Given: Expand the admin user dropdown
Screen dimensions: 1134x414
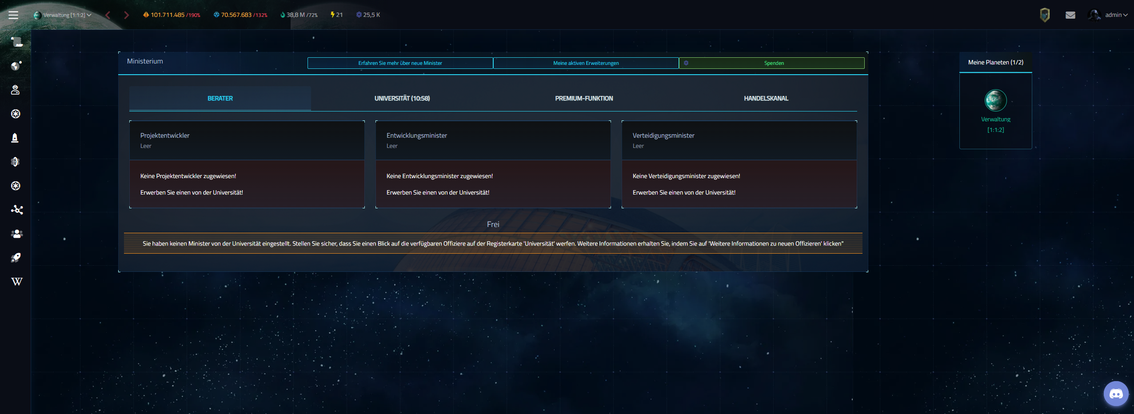Looking at the screenshot, I should [1116, 15].
